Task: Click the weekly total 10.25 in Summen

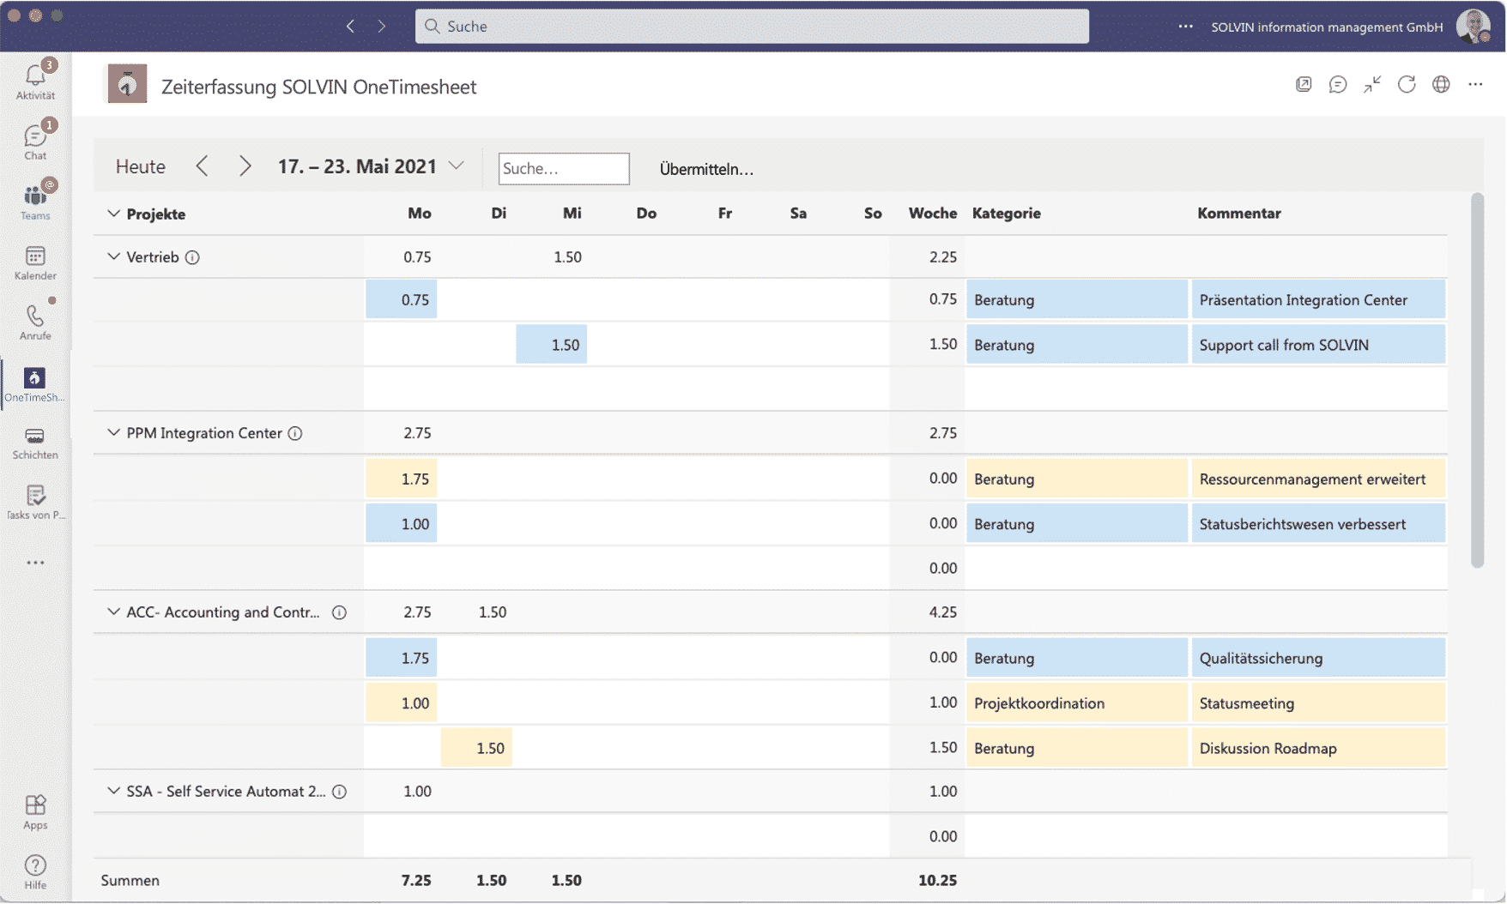Action: click(937, 881)
